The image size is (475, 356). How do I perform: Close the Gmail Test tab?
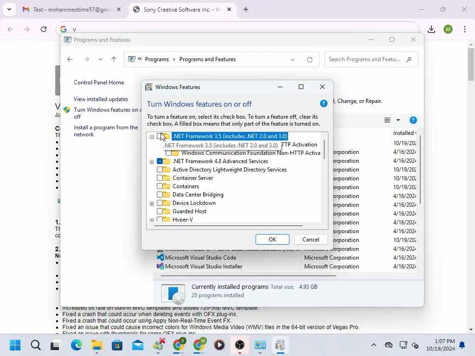point(119,10)
